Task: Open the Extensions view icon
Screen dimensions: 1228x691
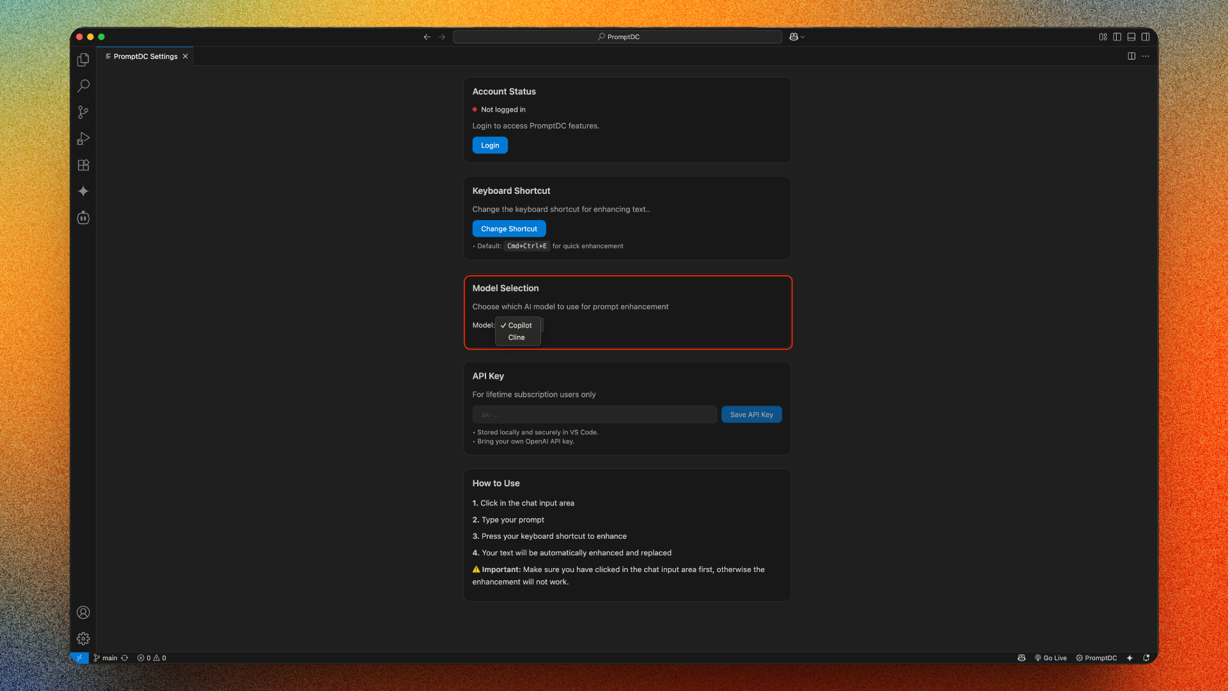Action: pyautogui.click(x=83, y=165)
